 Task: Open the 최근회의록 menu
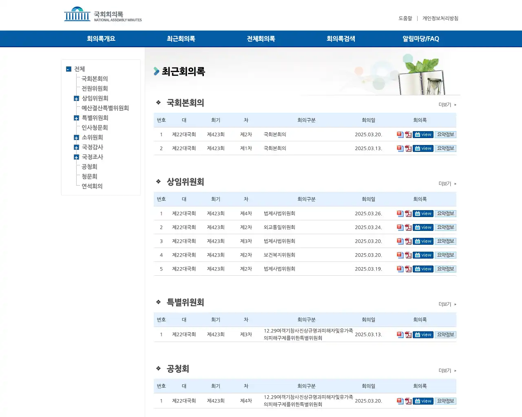tap(181, 39)
